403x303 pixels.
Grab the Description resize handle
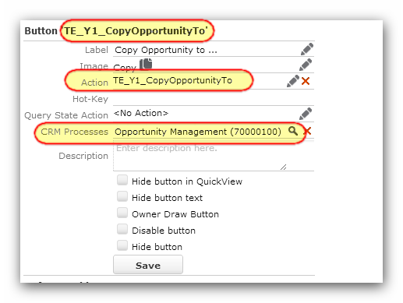coord(283,167)
